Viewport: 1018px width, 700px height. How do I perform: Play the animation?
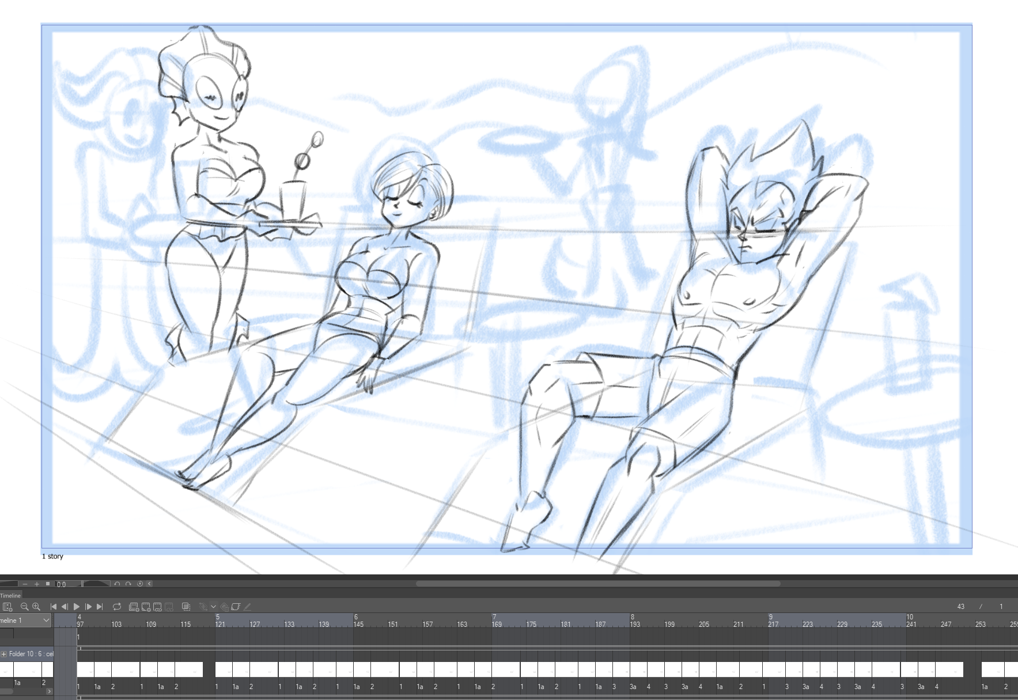[x=77, y=607]
